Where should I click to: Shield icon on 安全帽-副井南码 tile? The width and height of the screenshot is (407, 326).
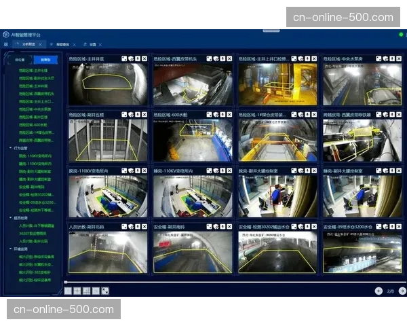point(216,227)
